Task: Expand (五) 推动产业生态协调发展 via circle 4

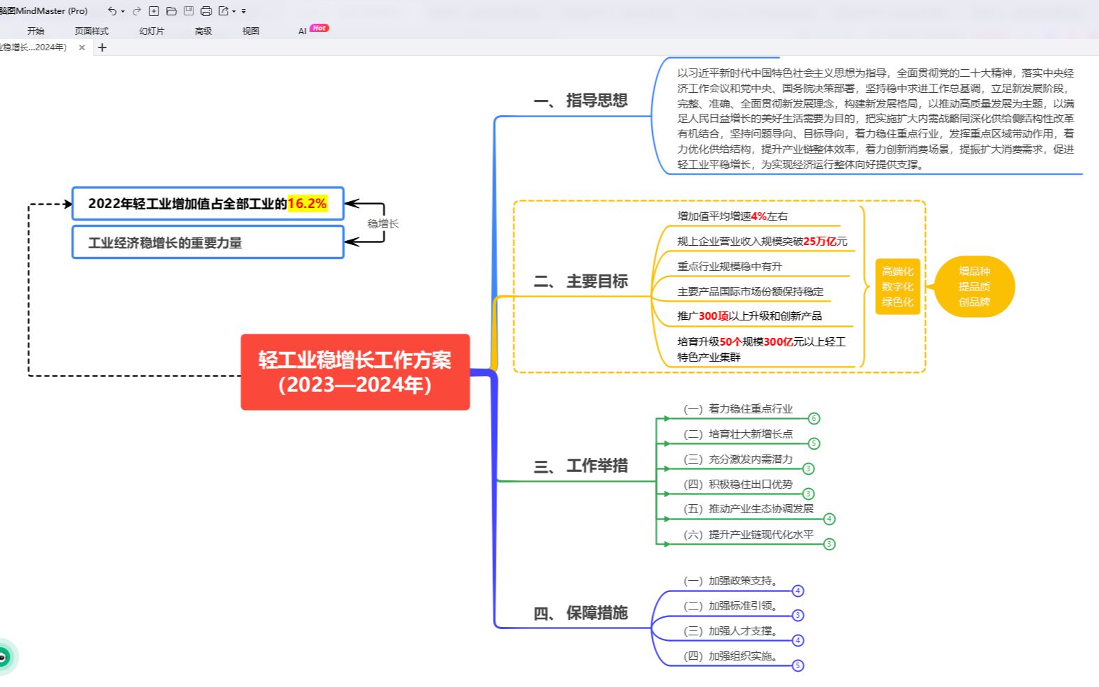Action: (829, 519)
